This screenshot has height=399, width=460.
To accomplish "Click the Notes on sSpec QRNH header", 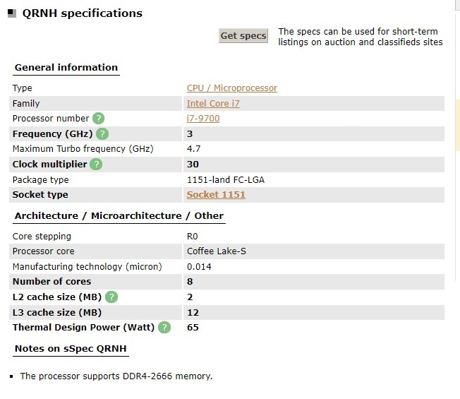I will tap(71, 348).
